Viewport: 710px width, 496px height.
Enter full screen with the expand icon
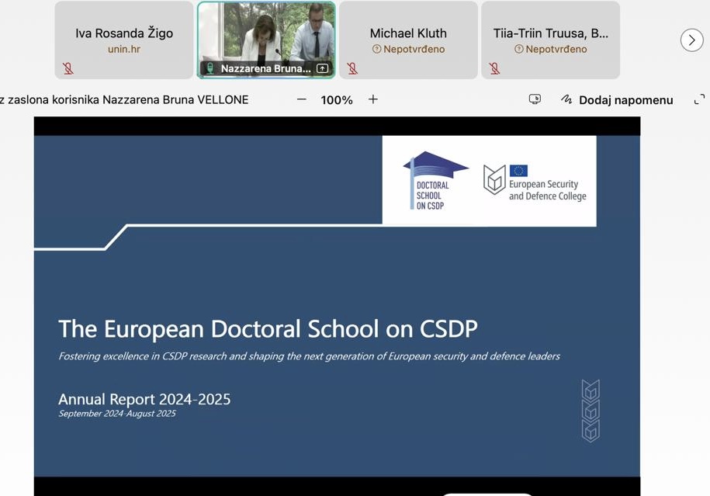[x=699, y=99]
